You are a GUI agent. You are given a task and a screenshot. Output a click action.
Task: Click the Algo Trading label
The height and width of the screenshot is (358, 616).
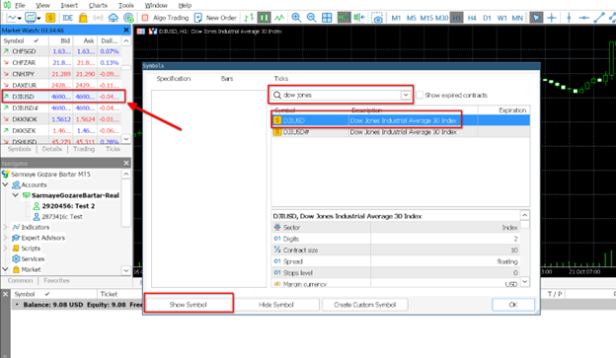(x=171, y=18)
